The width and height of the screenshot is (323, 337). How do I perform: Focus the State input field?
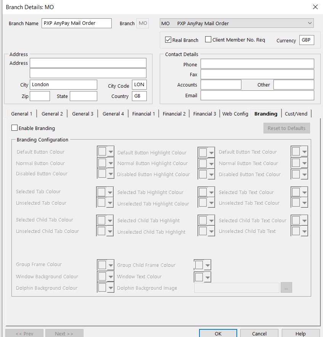click(x=84, y=96)
